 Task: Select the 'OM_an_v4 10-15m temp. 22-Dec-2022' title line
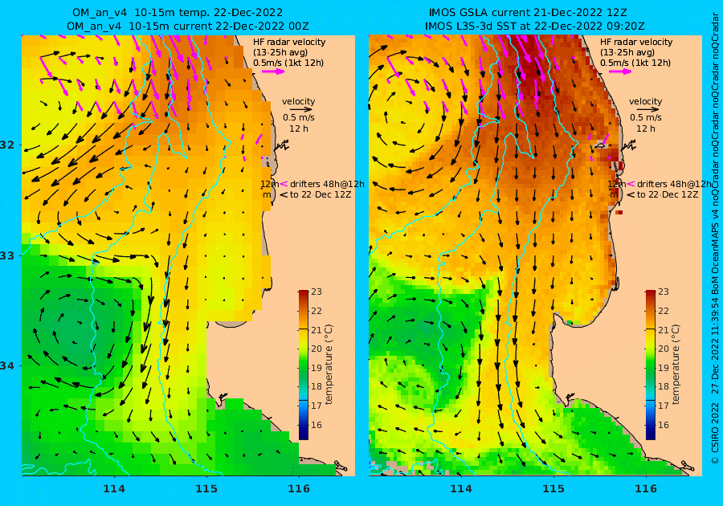[x=178, y=12]
